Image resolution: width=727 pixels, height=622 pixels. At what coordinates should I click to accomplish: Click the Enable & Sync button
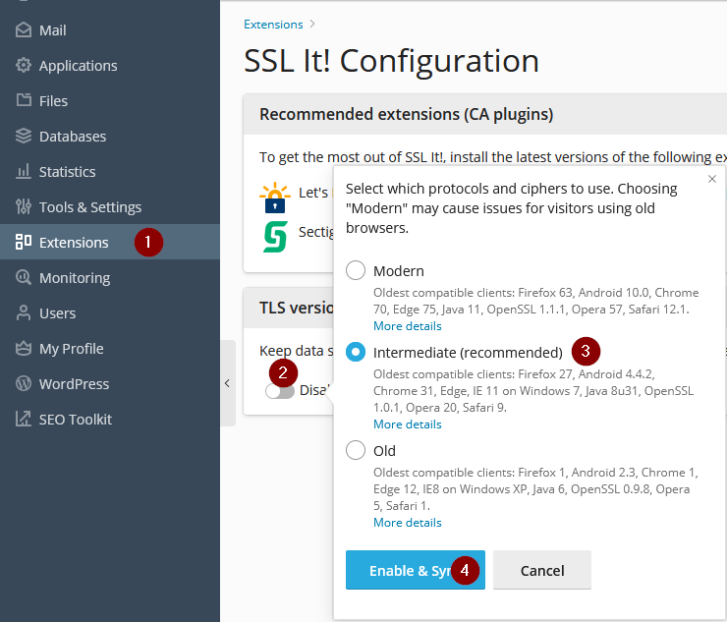pos(416,570)
